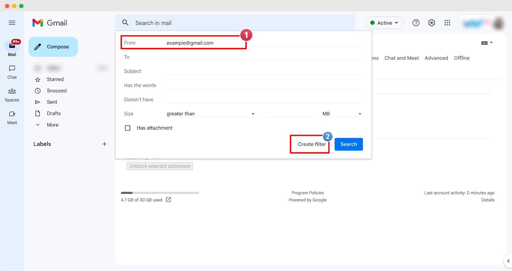Create a new label with plus icon
512x271 pixels.
104,144
